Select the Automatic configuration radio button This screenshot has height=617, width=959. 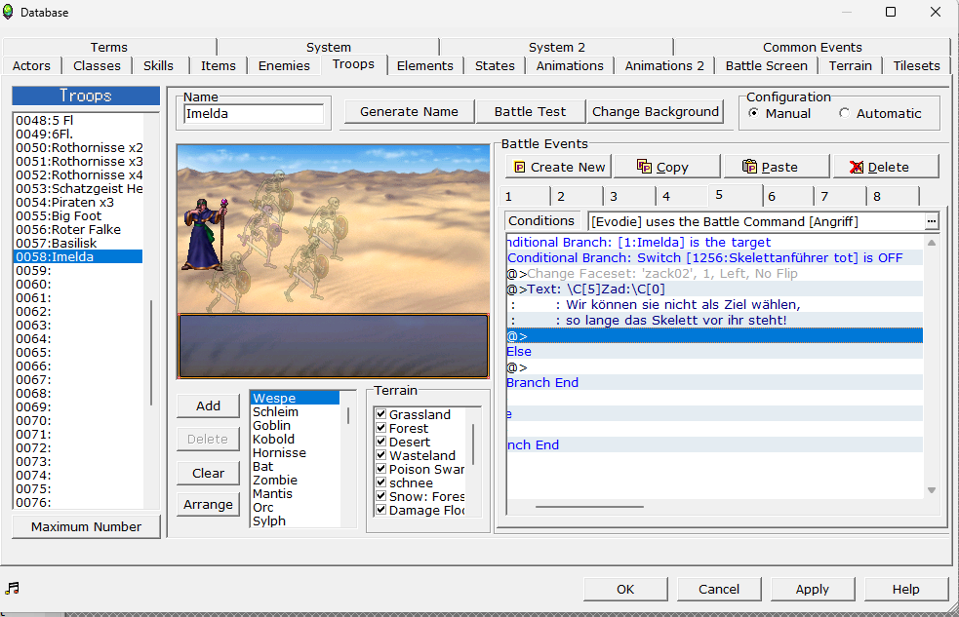coord(844,113)
